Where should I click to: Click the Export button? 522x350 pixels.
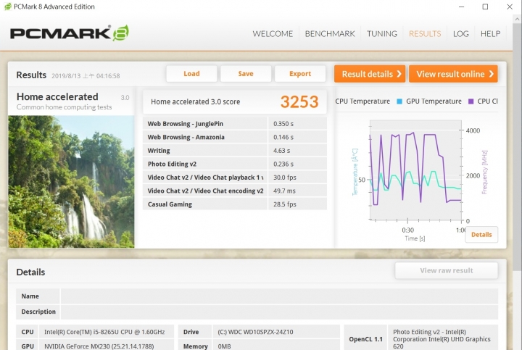pos(300,74)
